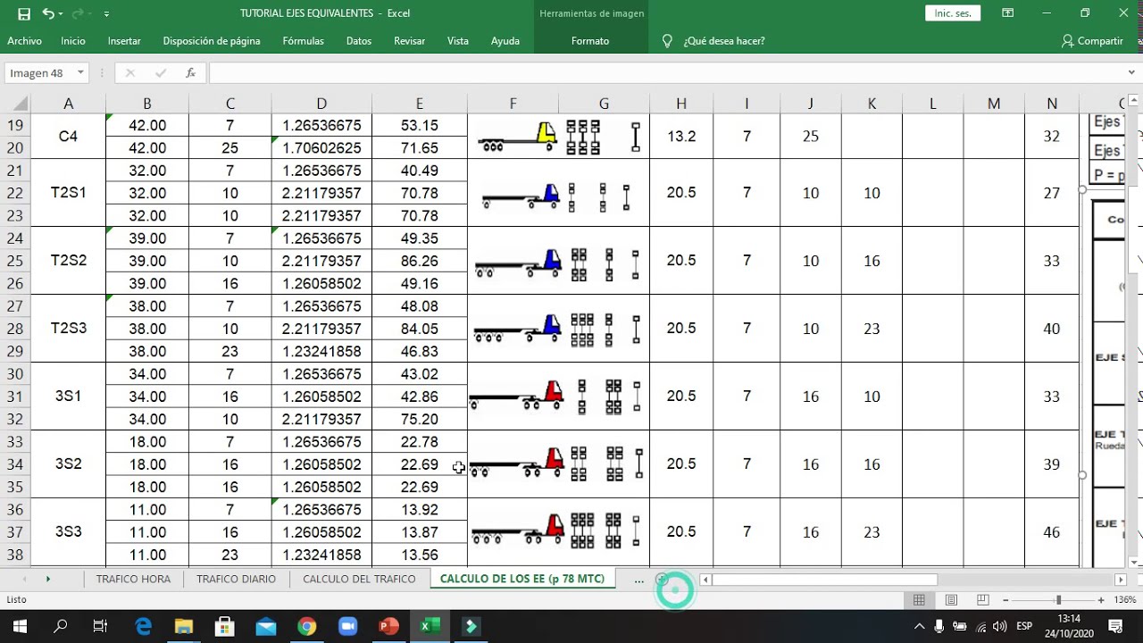Image resolution: width=1143 pixels, height=643 pixels.
Task: Select row 28 header
Action: tap(15, 329)
